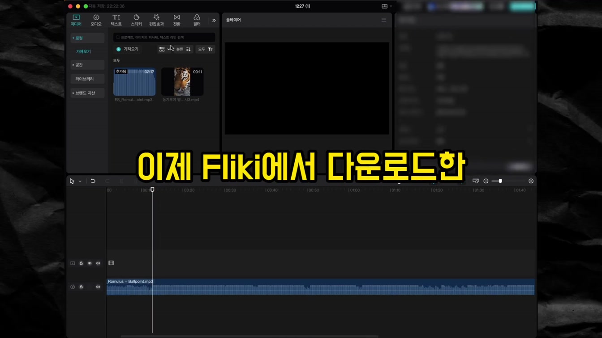Lock the audio track
Image resolution: width=602 pixels, height=338 pixels.
[x=81, y=287]
